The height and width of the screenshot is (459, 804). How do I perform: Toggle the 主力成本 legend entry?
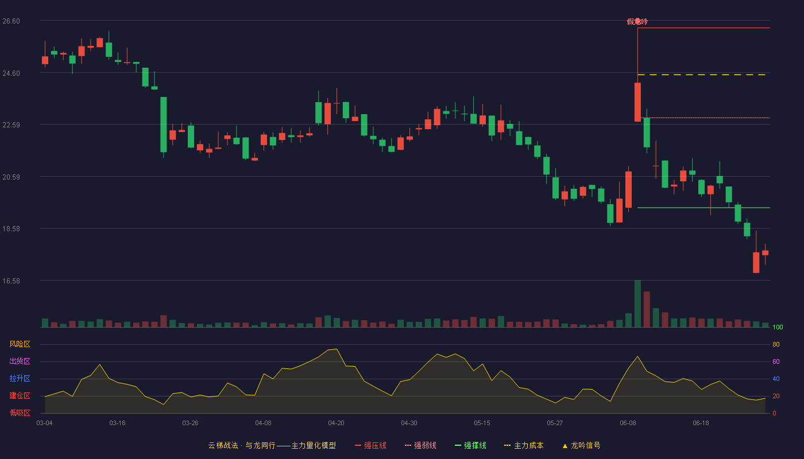[x=524, y=445]
